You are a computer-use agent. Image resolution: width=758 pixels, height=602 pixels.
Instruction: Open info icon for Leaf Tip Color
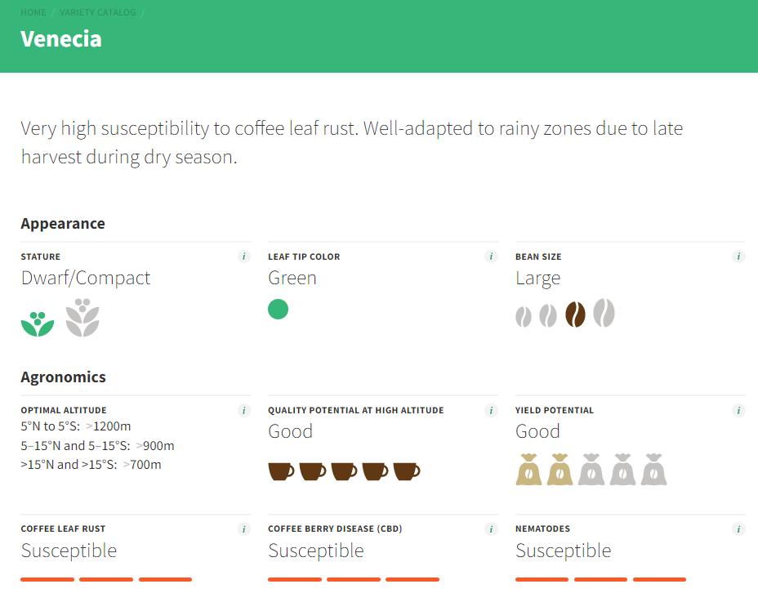coord(491,256)
